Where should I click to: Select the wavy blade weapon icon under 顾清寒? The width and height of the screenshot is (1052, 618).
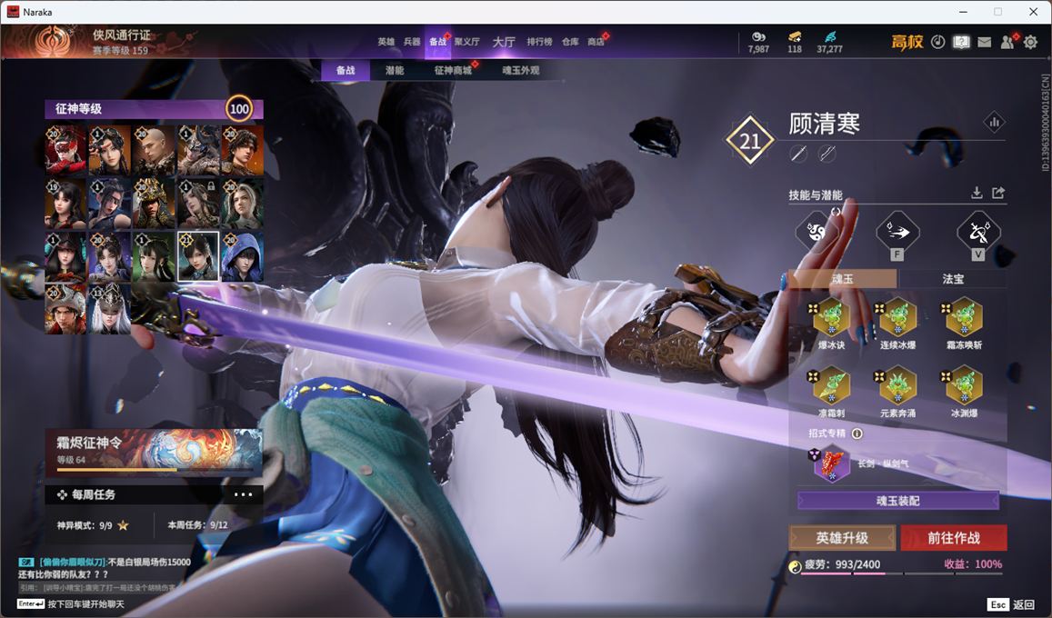click(827, 154)
